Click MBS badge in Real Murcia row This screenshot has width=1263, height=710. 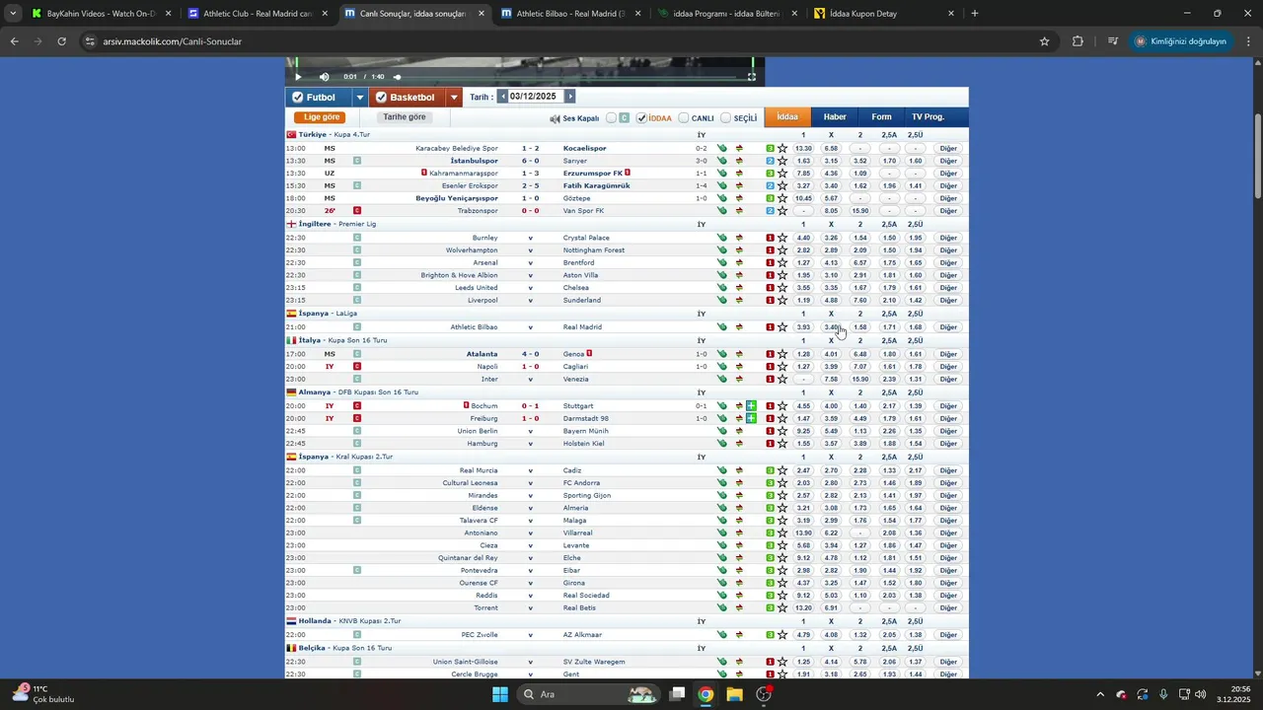[x=771, y=470]
